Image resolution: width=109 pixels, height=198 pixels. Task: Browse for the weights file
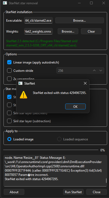(x=68, y=31)
